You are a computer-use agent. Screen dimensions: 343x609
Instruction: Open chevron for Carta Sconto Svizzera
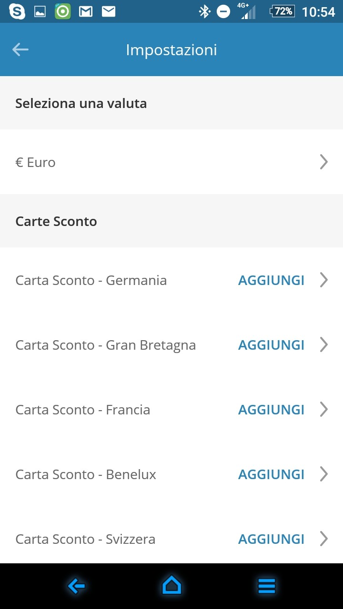(x=324, y=539)
